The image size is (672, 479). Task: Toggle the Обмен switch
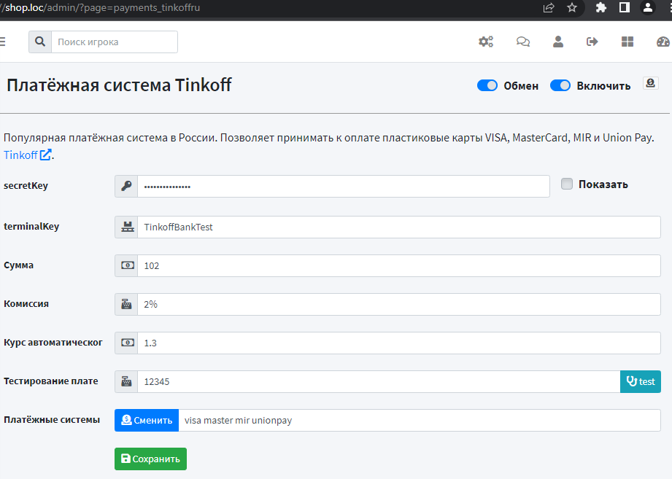tap(487, 85)
